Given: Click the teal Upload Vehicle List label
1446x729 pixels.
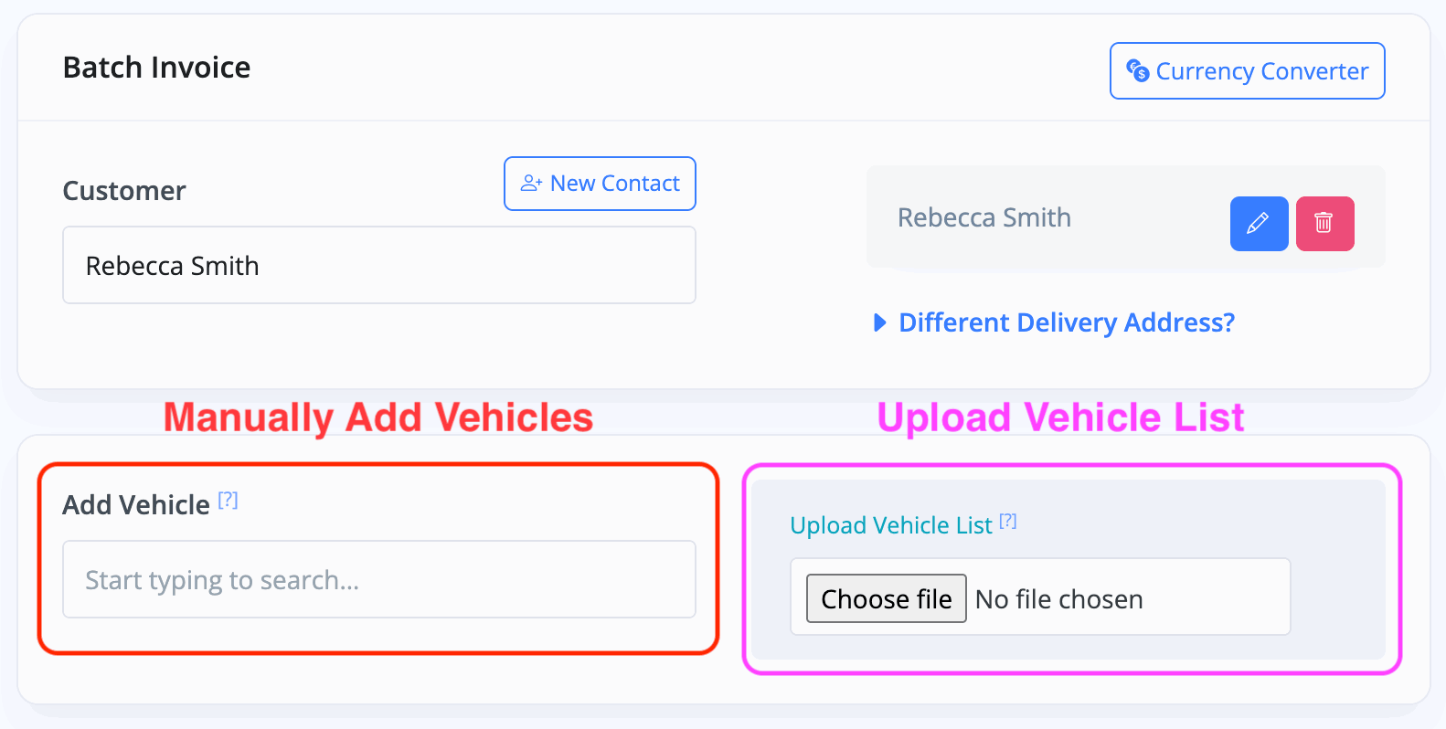Looking at the screenshot, I should click(890, 525).
